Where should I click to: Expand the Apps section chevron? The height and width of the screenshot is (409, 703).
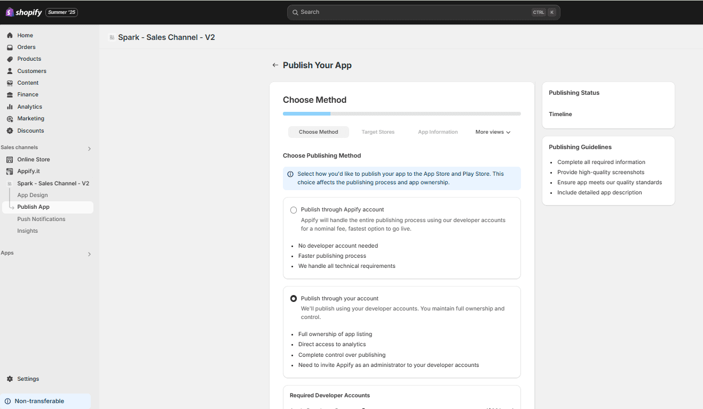(89, 254)
